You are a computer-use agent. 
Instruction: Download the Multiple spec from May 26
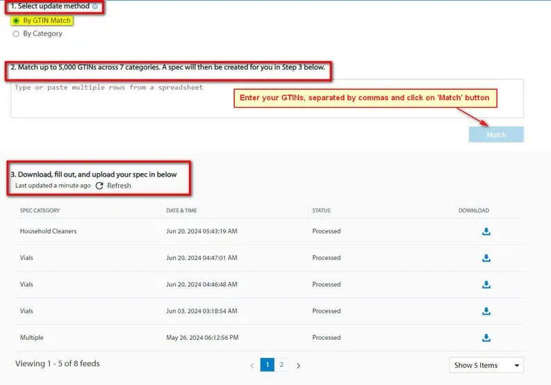coord(486,338)
